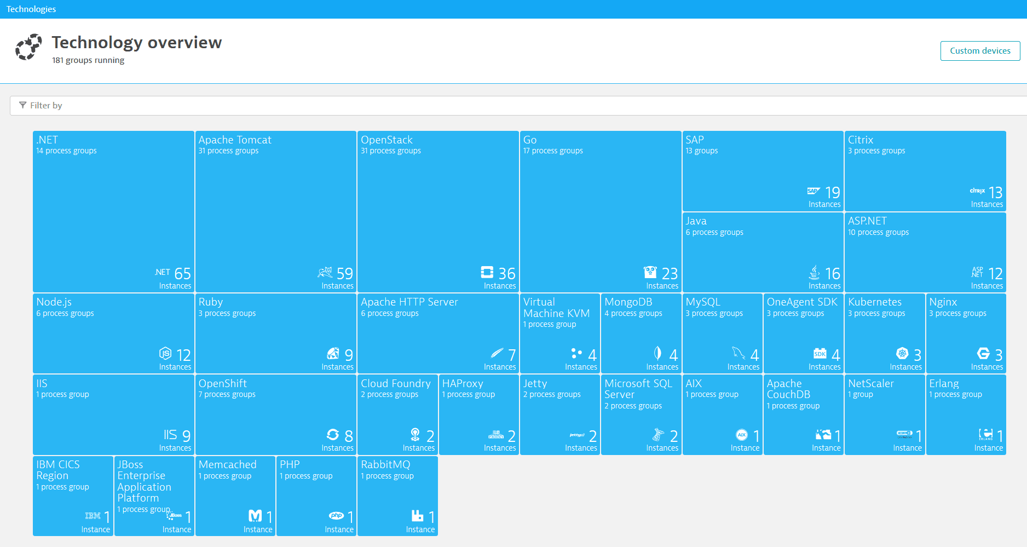Click the RabbitMQ tile title
The image size is (1027, 547).
coord(385,464)
